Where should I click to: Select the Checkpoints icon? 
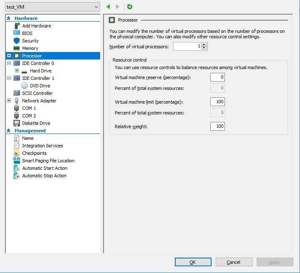point(17,153)
